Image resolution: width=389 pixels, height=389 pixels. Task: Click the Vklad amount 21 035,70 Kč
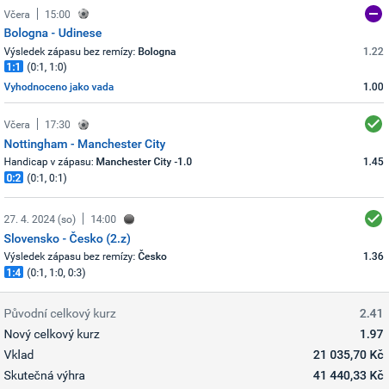pyautogui.click(x=348, y=355)
